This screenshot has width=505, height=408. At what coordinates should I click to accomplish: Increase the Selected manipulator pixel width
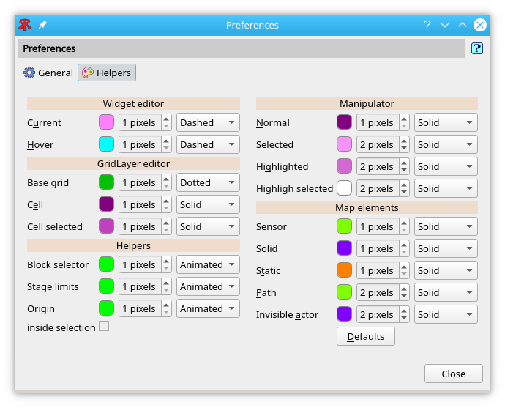click(x=404, y=141)
